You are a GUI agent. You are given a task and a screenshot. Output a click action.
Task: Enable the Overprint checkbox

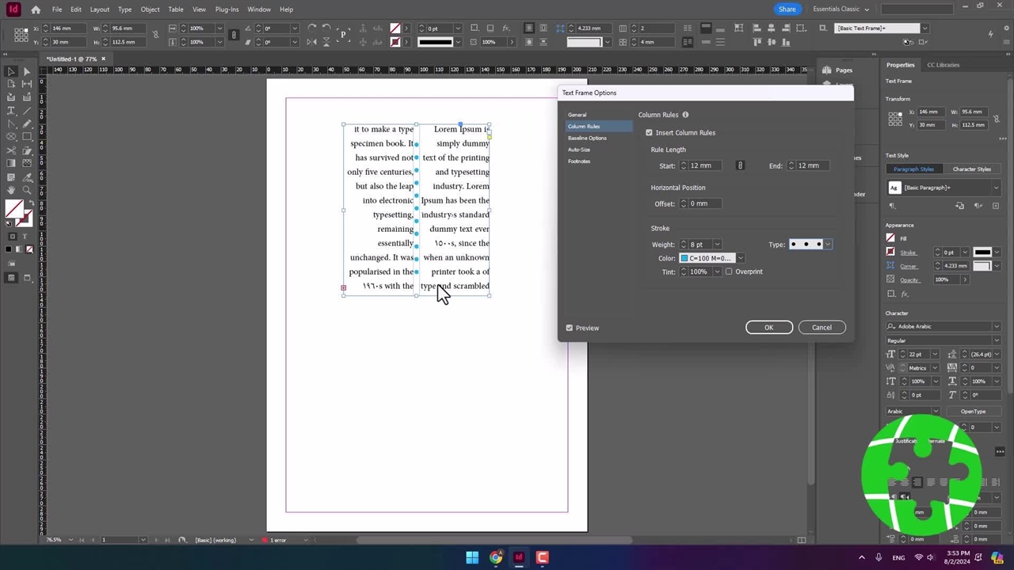(x=729, y=272)
